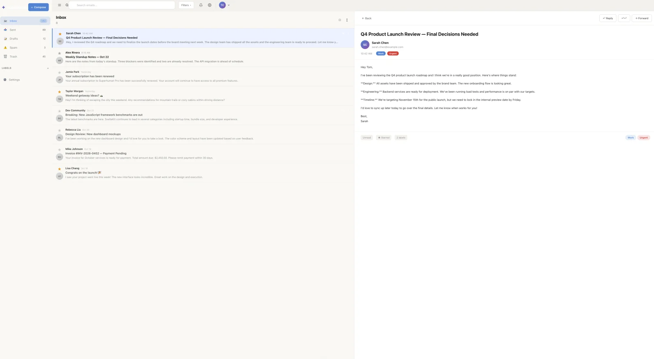This screenshot has width=654, height=359.
Task: Click the blue Work tag under sender
Action: point(381,54)
